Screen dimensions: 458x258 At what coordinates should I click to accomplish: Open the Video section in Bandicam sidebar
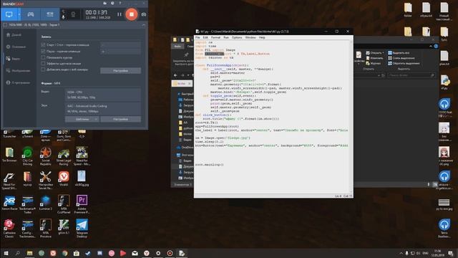(14, 59)
